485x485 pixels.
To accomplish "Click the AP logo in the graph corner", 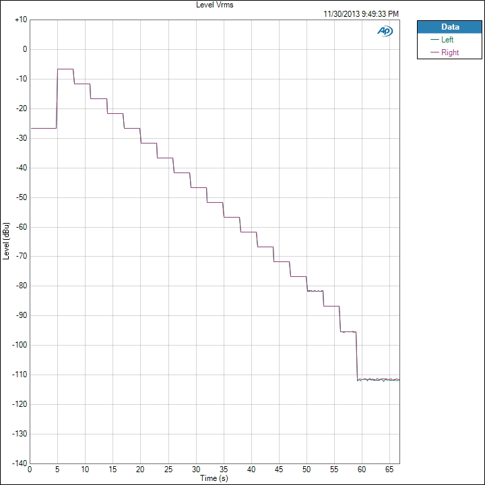I will [385, 31].
